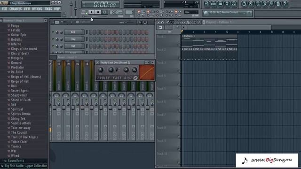Toggle the last step of Hat row
This screenshot has height=169, width=301.
tap(147, 46)
